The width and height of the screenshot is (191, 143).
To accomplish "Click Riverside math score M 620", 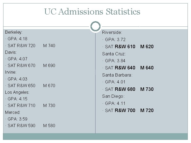I will click(x=146, y=47).
